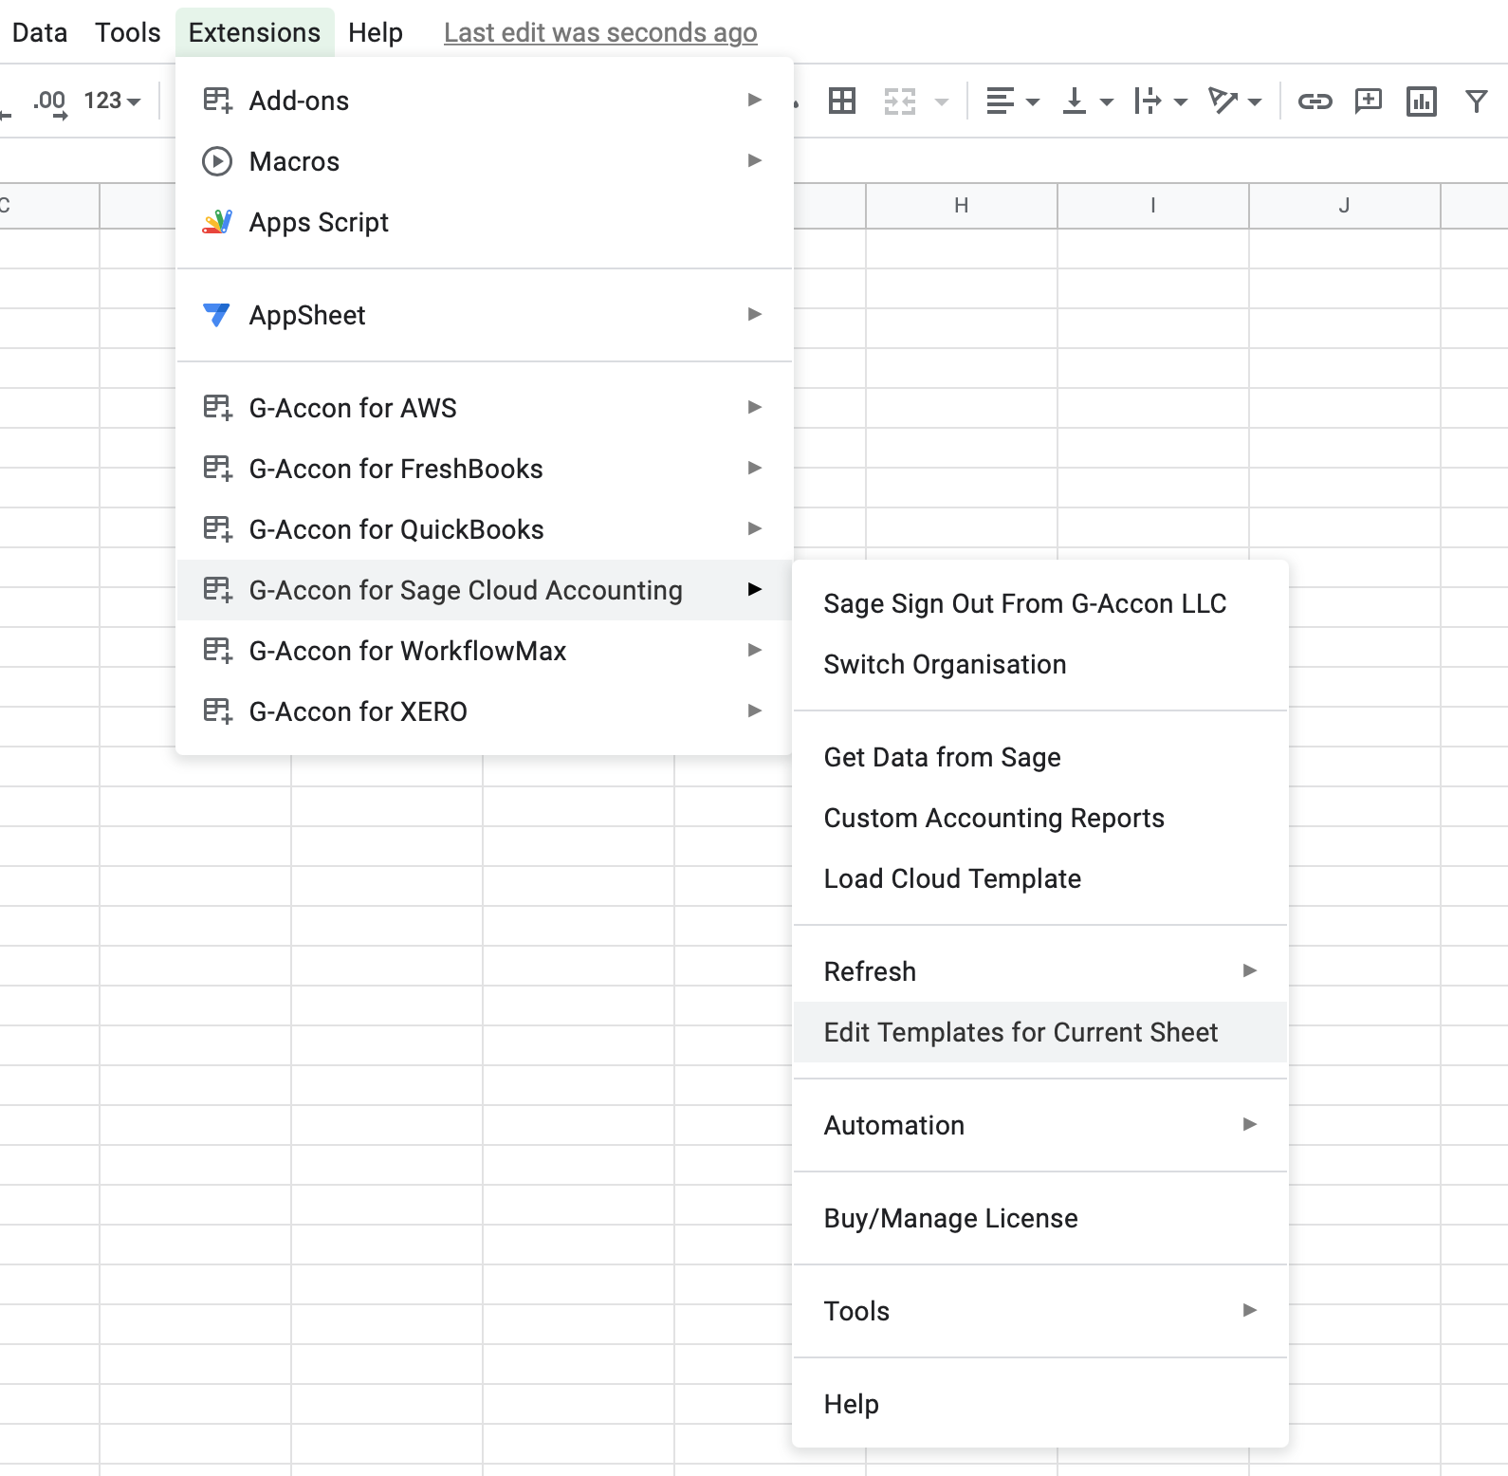The width and height of the screenshot is (1508, 1476).
Task: Expand the Add-ons submenu arrow
Action: [755, 100]
